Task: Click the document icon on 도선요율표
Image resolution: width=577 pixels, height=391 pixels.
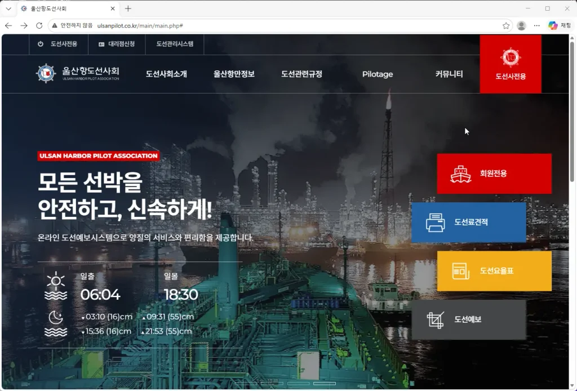Action: coord(461,271)
